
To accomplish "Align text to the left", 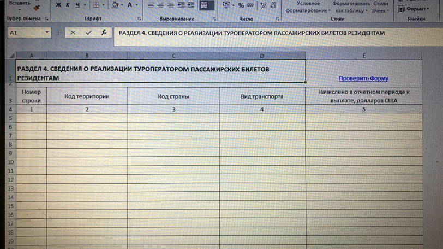I will click(x=152, y=5).
